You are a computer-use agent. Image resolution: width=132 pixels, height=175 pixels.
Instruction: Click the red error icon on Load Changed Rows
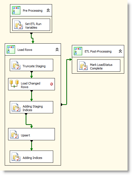[52, 84]
